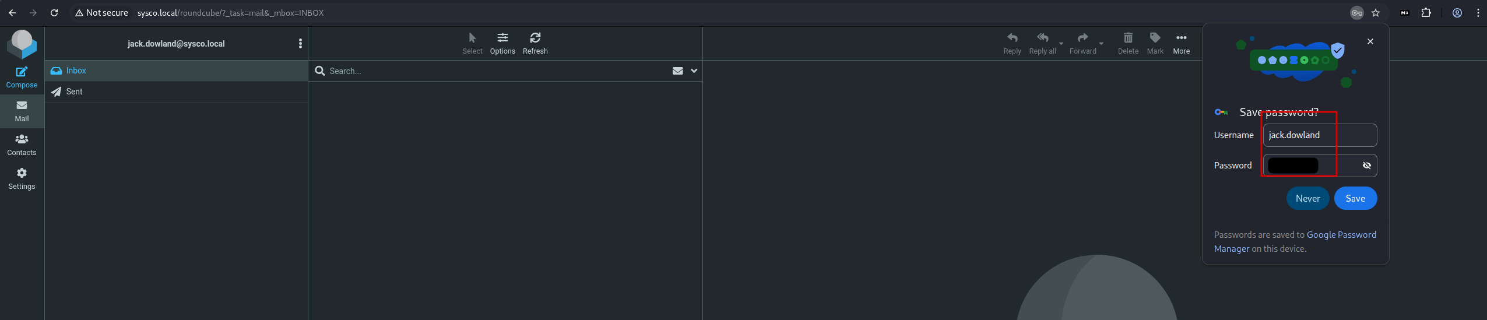Delete the selected message
This screenshot has height=320, width=1487.
click(x=1128, y=44)
